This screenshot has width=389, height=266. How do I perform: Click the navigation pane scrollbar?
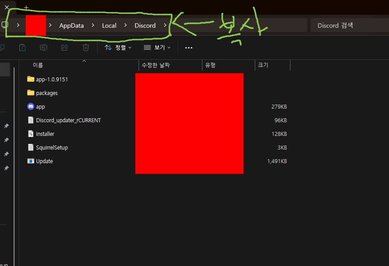14,166
